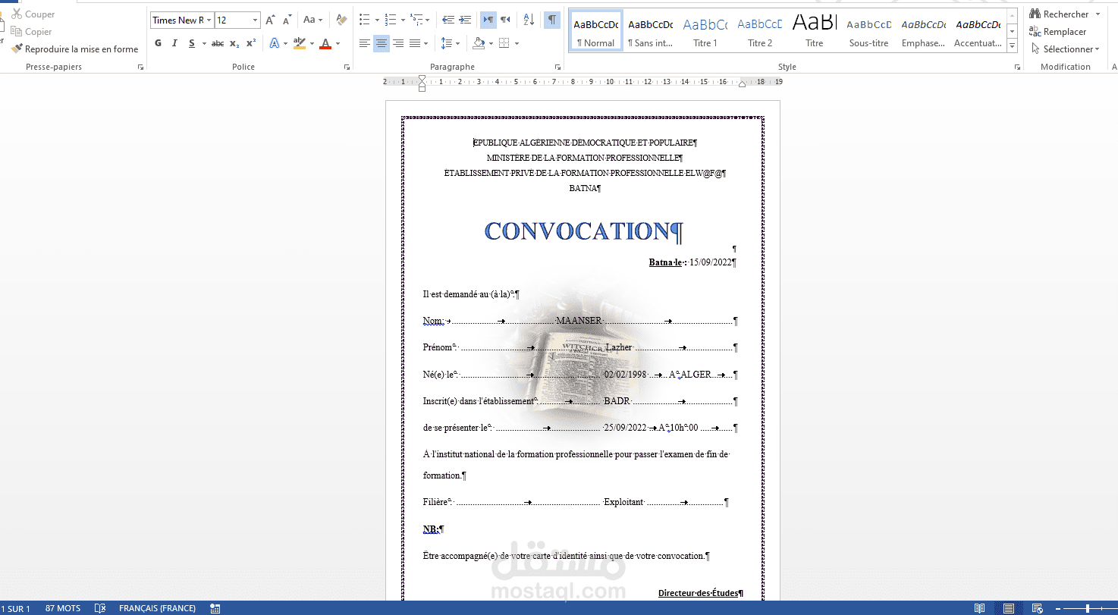The width and height of the screenshot is (1118, 615).
Task: Toggle italic I formatting
Action: (x=174, y=43)
